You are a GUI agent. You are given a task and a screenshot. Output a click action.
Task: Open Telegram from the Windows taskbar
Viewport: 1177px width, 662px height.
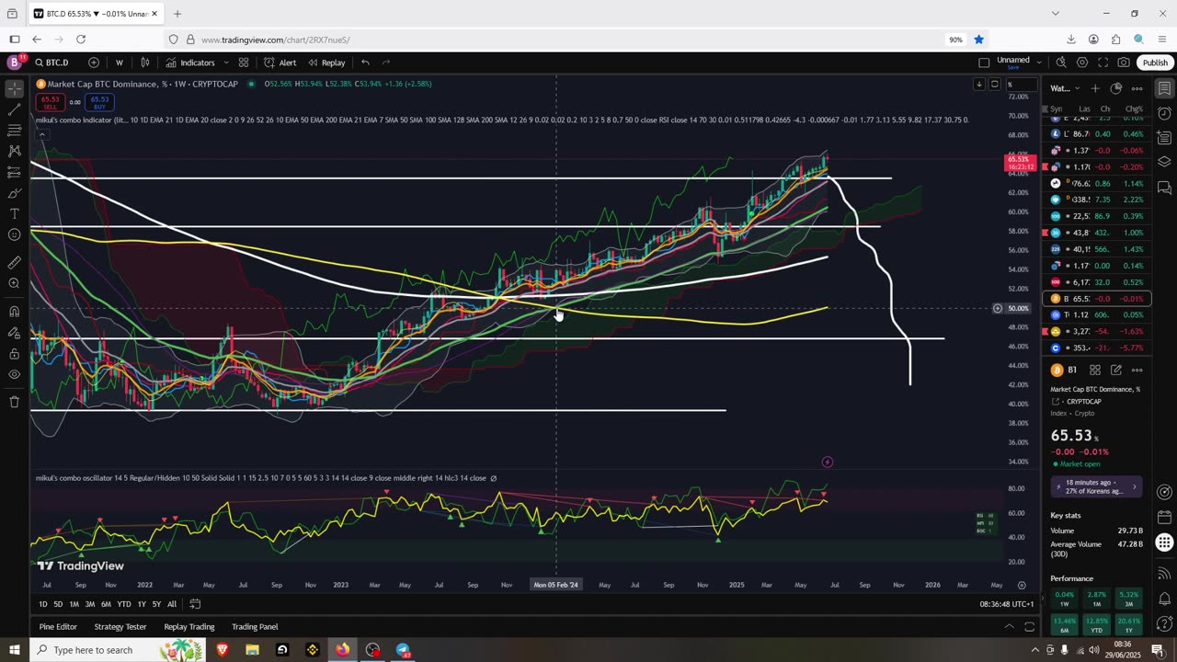point(403,650)
